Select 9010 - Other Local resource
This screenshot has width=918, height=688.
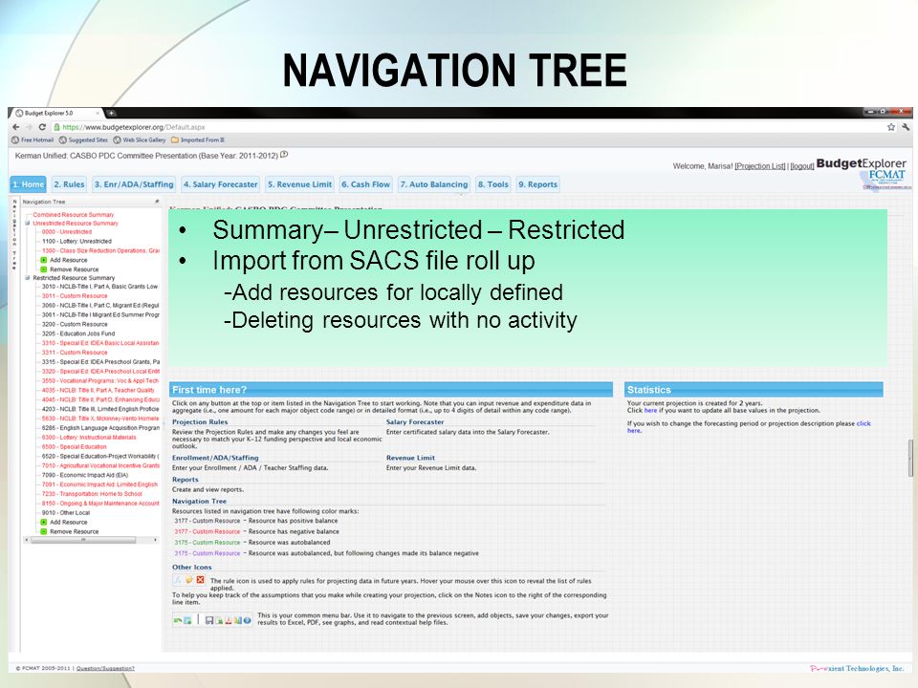[x=66, y=512]
